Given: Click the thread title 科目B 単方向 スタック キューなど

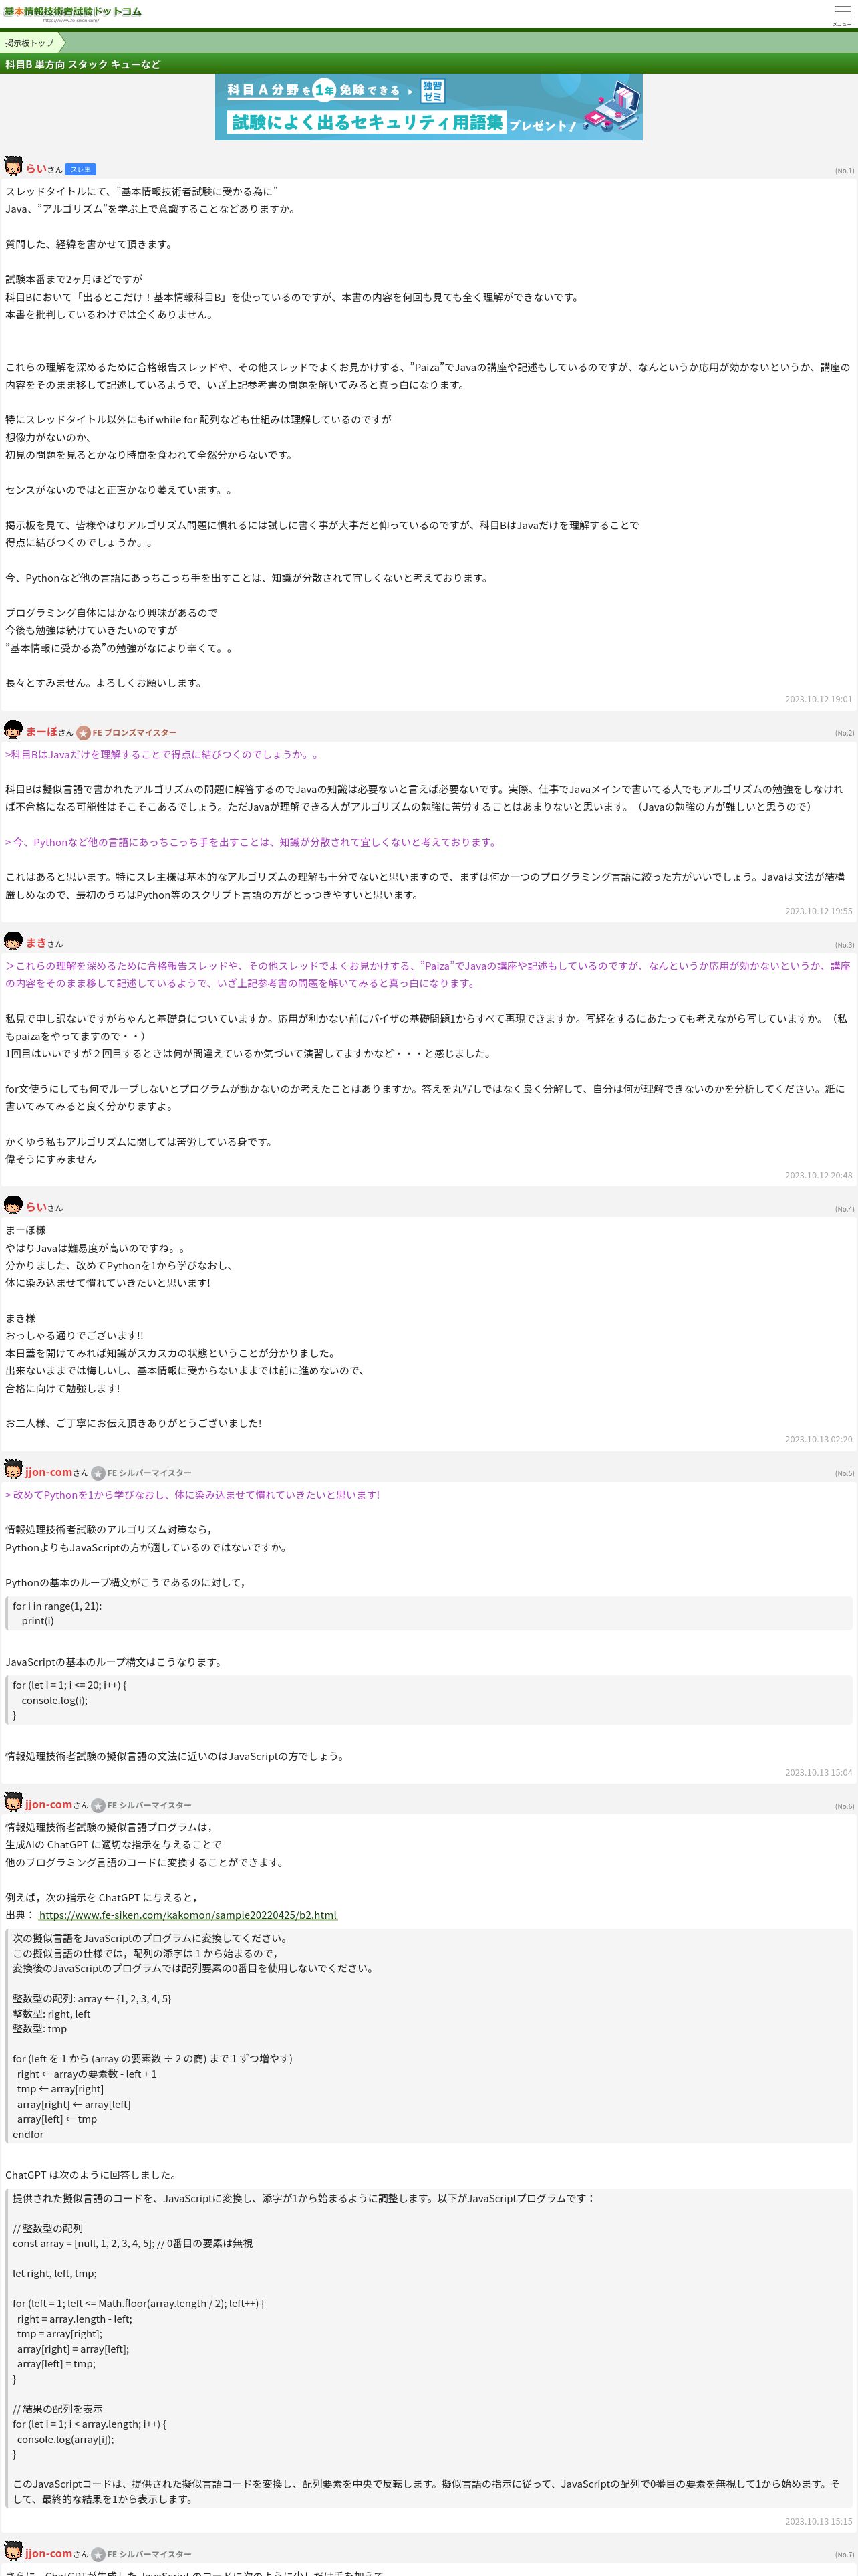Looking at the screenshot, I should pyautogui.click(x=83, y=64).
